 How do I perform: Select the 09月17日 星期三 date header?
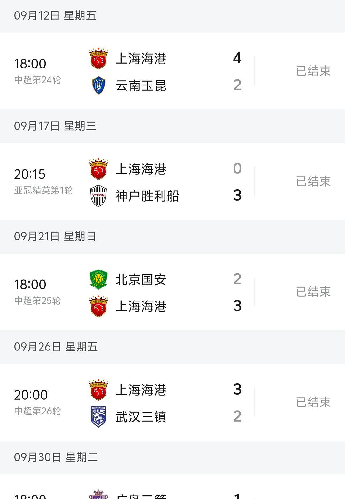[55, 126]
